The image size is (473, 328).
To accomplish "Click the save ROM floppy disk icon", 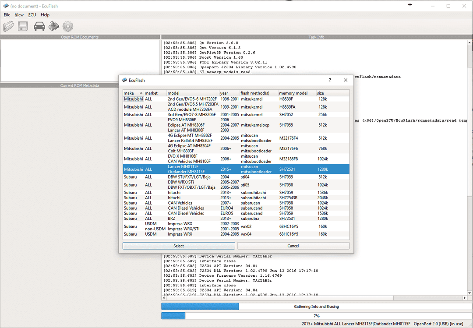I will pos(23,26).
